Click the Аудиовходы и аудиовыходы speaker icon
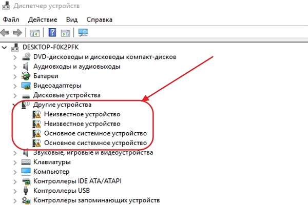 pyautogui.click(x=26, y=67)
